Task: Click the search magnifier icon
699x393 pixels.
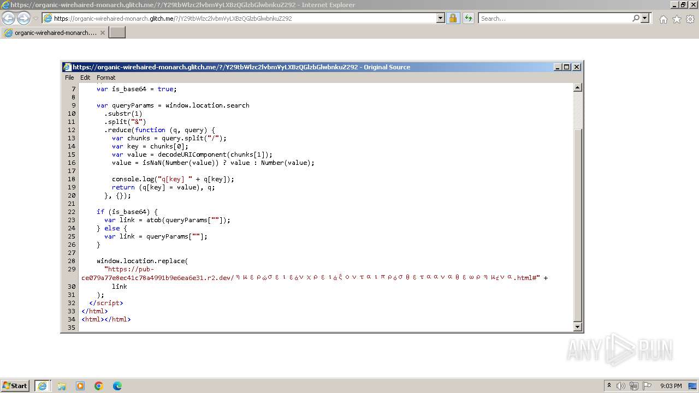Action: pyautogui.click(x=636, y=18)
